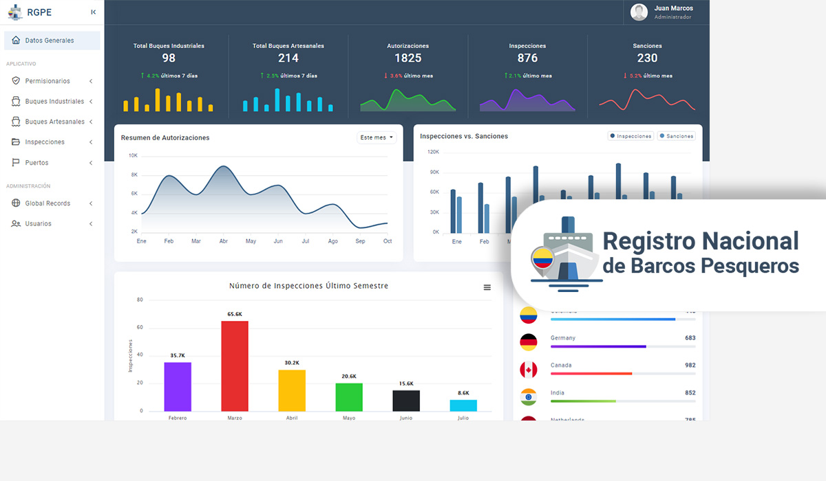Click the home icon beside Datos Generales

point(16,41)
